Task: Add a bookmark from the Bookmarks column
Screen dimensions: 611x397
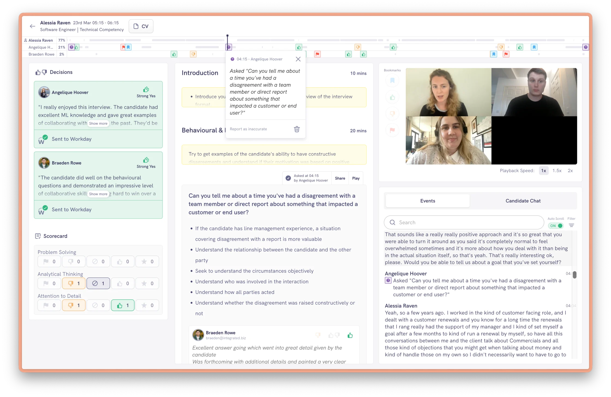Action: pyautogui.click(x=392, y=80)
